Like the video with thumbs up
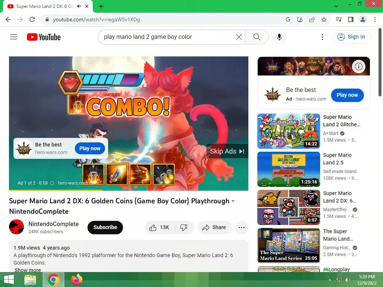The image size is (383, 287). coord(160,228)
